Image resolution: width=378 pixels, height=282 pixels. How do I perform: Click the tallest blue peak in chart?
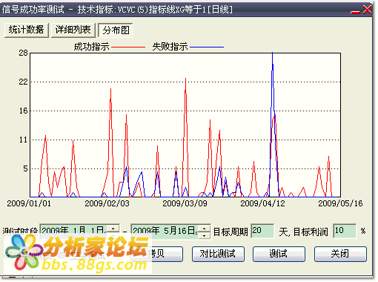[272, 53]
